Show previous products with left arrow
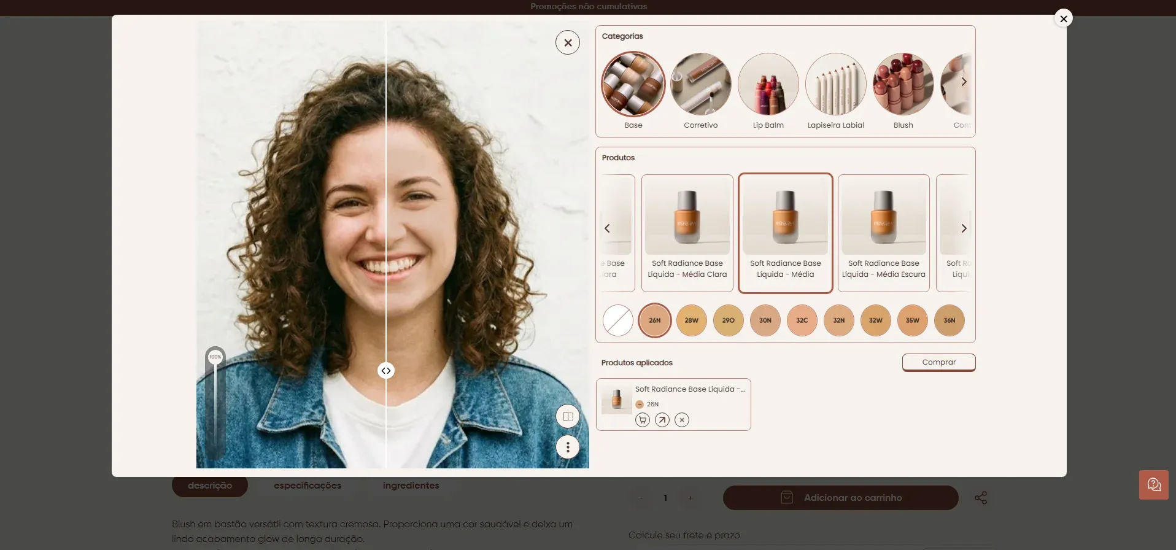 point(607,228)
